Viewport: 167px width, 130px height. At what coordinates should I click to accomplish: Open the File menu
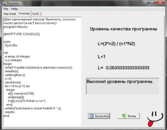point(6,9)
